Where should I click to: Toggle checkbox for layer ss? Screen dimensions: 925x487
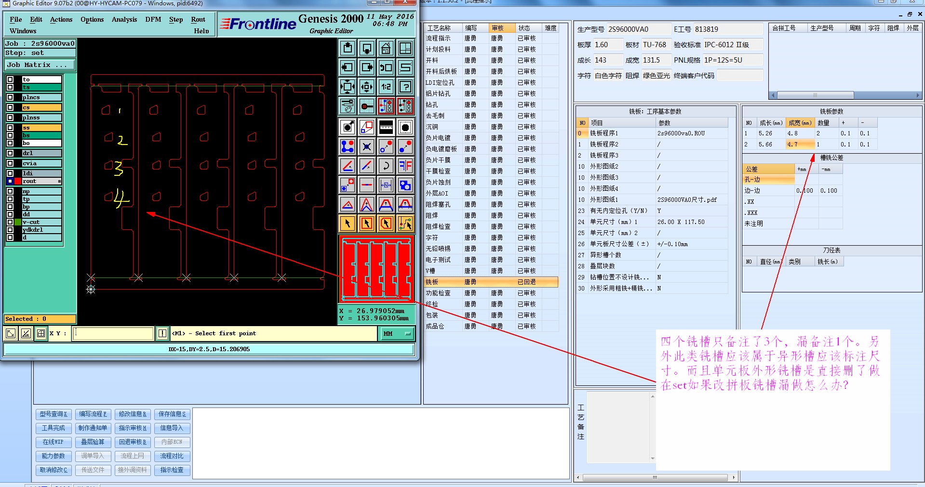click(10, 128)
